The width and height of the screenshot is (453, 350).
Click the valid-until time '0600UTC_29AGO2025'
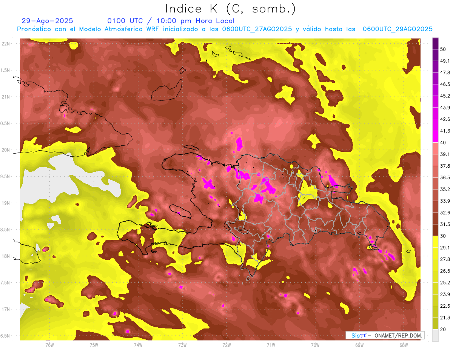click(398, 29)
